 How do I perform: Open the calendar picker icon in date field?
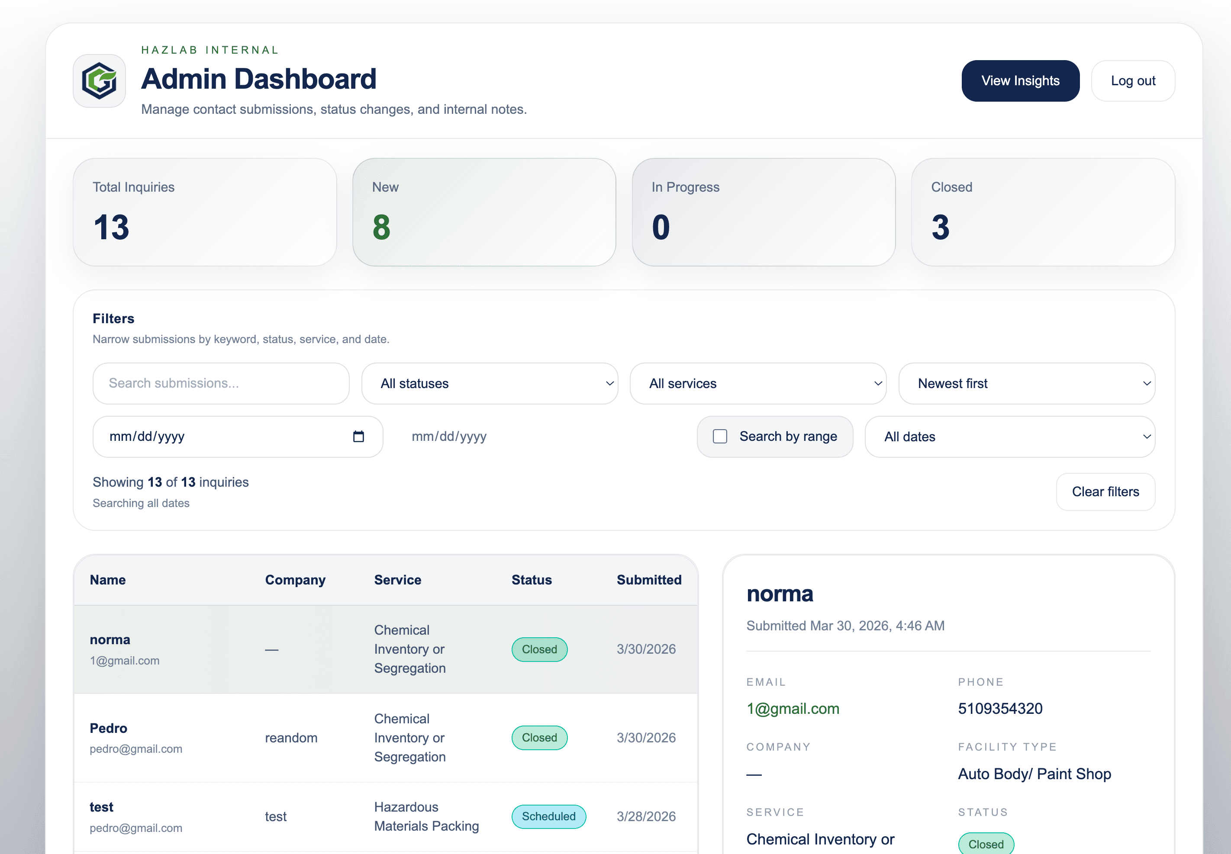click(358, 437)
